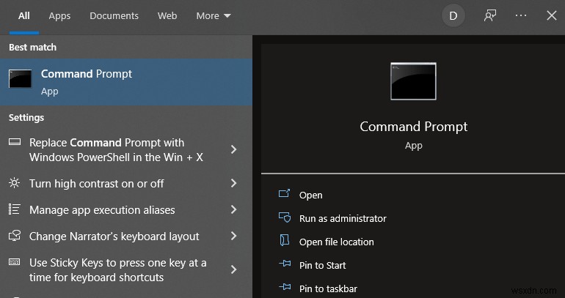
Task: Expand the Manage app execution aliases chevron
Action: [233, 210]
